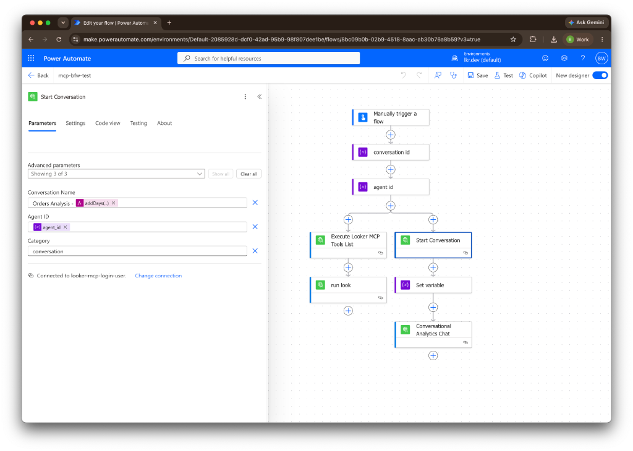Add step above Start Conversation node

tap(433, 220)
